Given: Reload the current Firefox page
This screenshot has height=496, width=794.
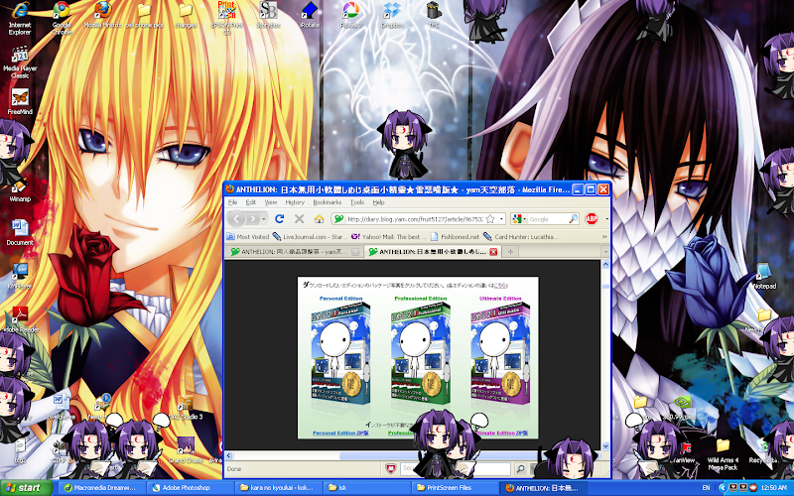Looking at the screenshot, I should tap(279, 218).
